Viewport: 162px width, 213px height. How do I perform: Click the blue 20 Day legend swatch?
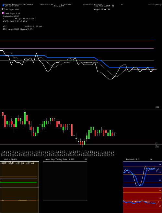pyautogui.click(x=3, y=5)
